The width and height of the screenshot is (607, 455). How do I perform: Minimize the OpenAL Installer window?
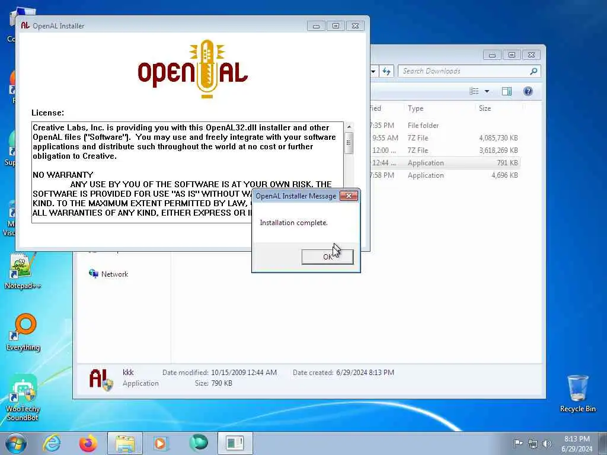coord(316,26)
